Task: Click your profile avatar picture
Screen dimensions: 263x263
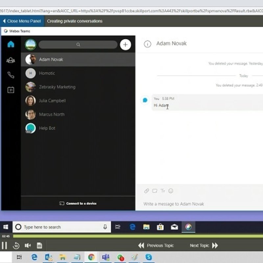Action: [31, 45]
